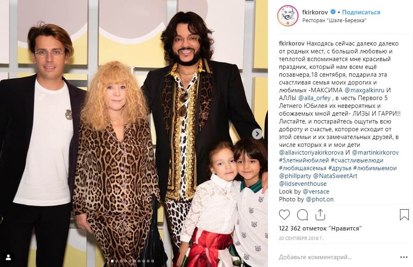Save post with the bookmark icon
Image resolution: width=413 pixels, height=267 pixels.
[x=404, y=215]
